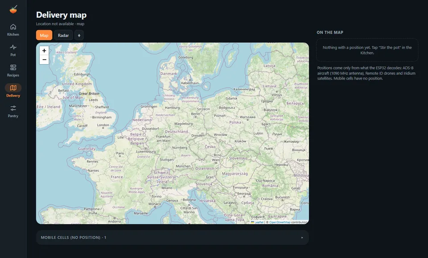
Task: Click the Birmingham label on the map
Action: (102, 117)
